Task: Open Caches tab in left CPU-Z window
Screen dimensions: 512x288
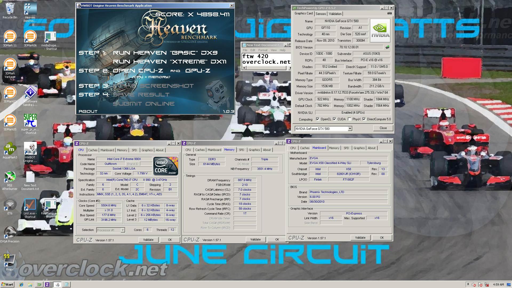Action: pyautogui.click(x=93, y=150)
